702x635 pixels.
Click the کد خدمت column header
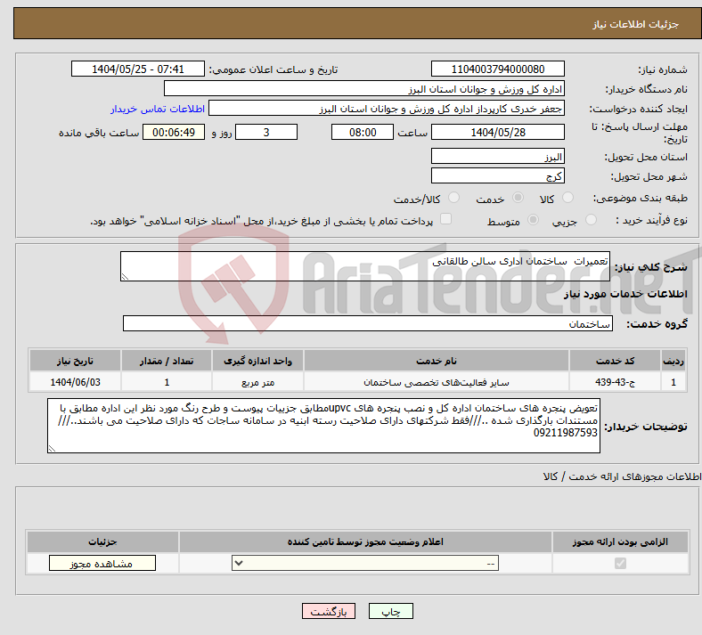[x=616, y=361]
